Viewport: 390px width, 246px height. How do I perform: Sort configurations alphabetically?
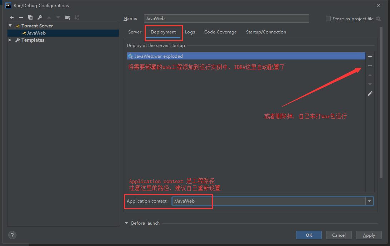(x=77, y=17)
